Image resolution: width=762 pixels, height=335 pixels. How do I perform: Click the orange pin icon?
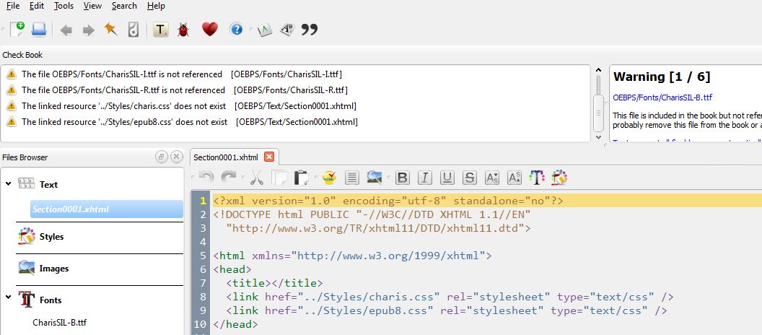coord(111,30)
